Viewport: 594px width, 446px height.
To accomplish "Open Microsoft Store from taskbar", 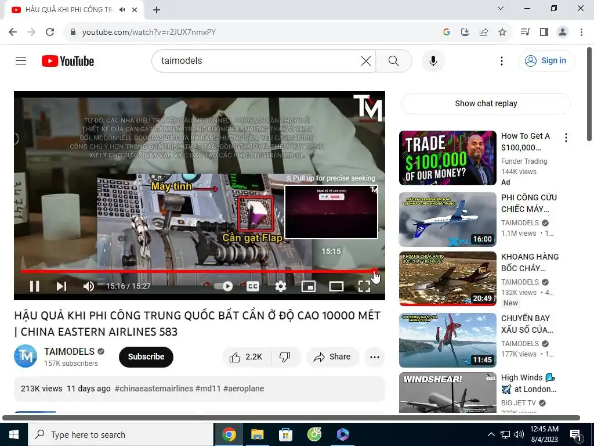I will tap(285, 434).
